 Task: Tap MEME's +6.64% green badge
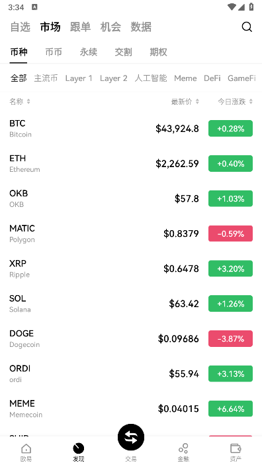(x=230, y=409)
